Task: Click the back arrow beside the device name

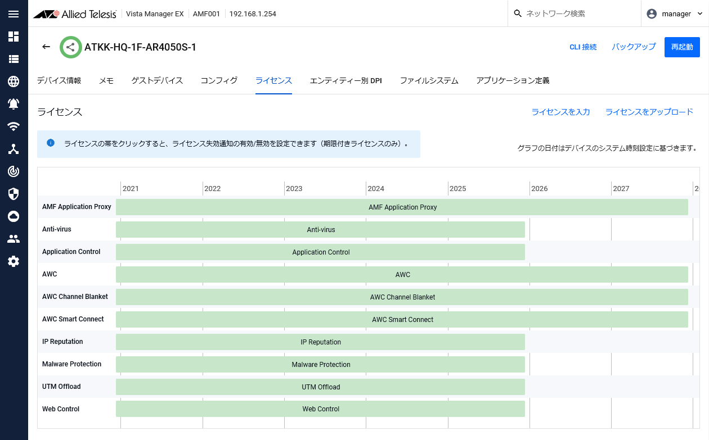Action: click(46, 47)
